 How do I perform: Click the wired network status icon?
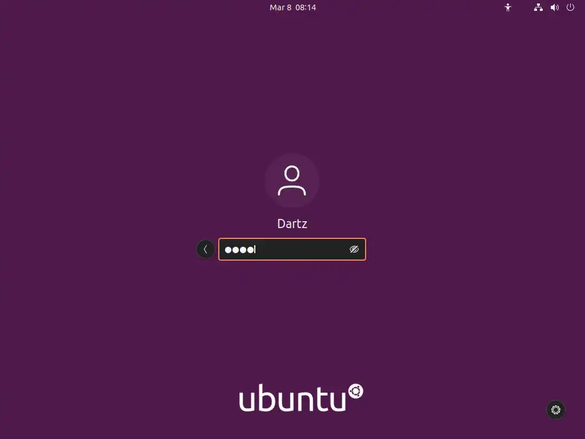coord(538,7)
